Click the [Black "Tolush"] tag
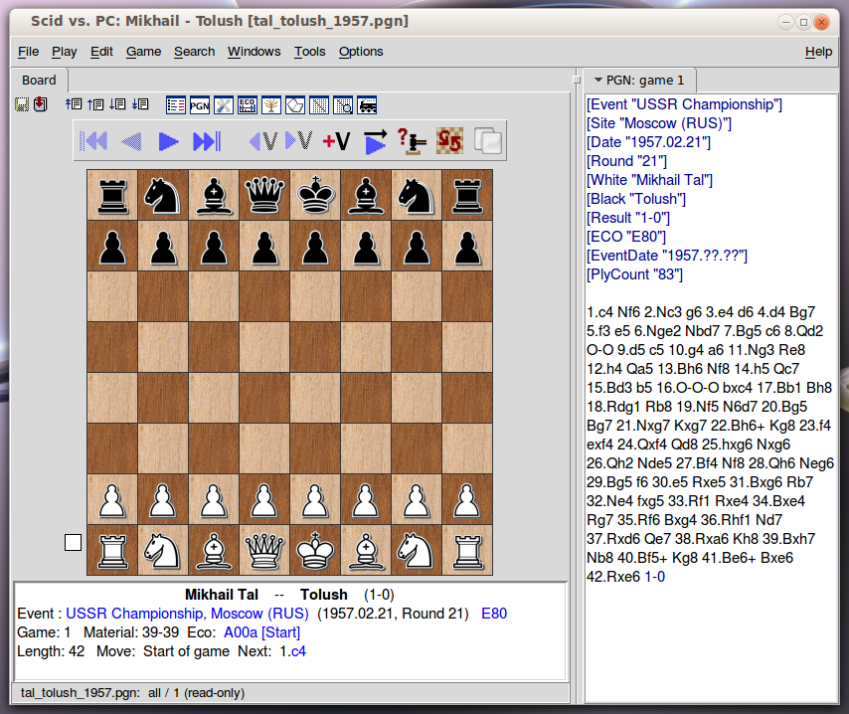 click(636, 199)
